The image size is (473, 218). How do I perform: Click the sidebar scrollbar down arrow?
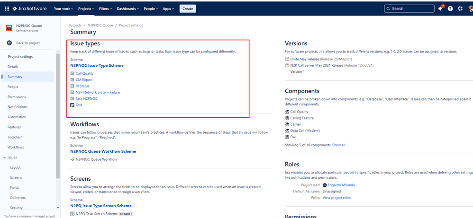(x=58, y=208)
